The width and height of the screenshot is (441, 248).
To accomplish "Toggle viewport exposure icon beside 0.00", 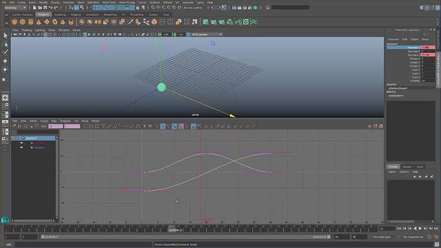I will point(160,34).
